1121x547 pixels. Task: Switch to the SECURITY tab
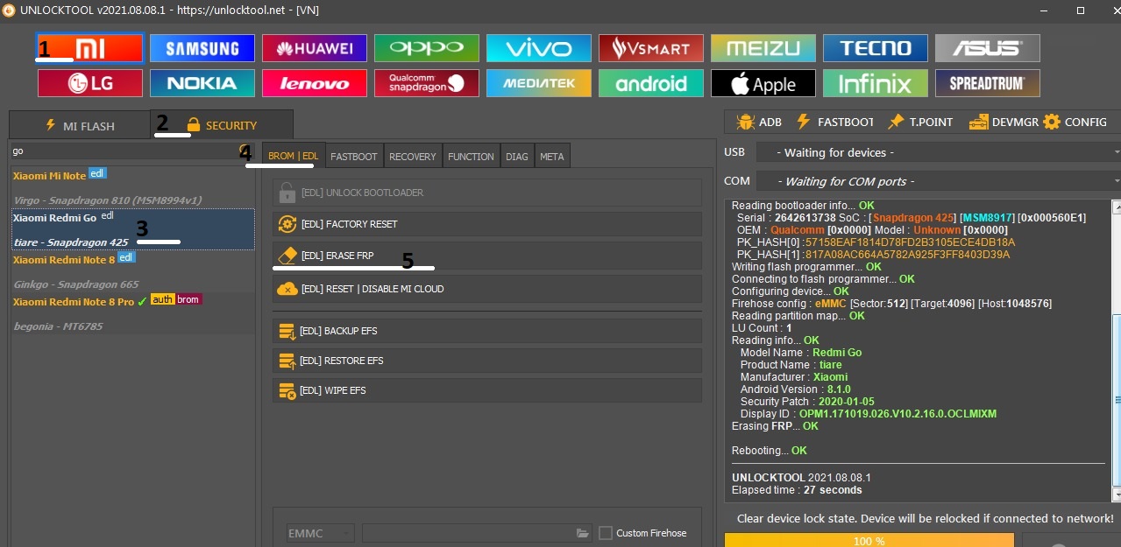click(222, 125)
